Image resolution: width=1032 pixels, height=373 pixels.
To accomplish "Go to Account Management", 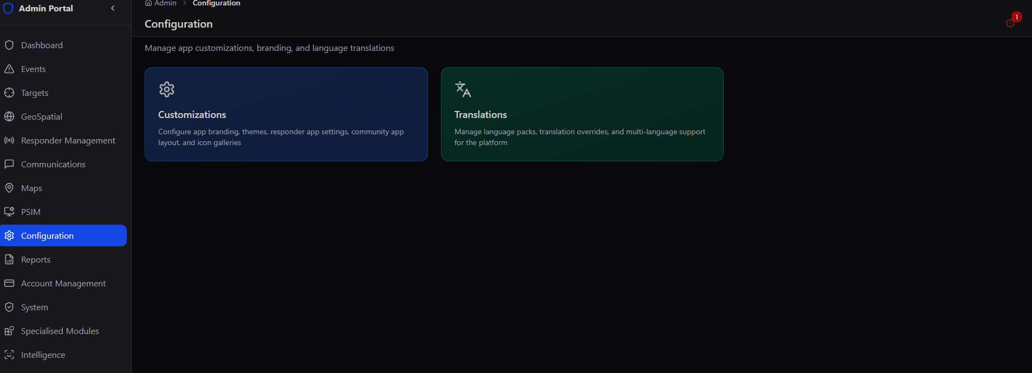I will point(63,283).
